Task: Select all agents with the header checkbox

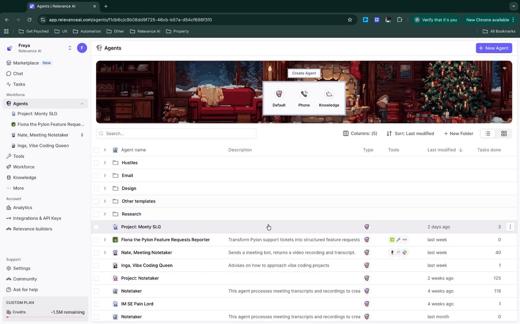Action: point(96,150)
